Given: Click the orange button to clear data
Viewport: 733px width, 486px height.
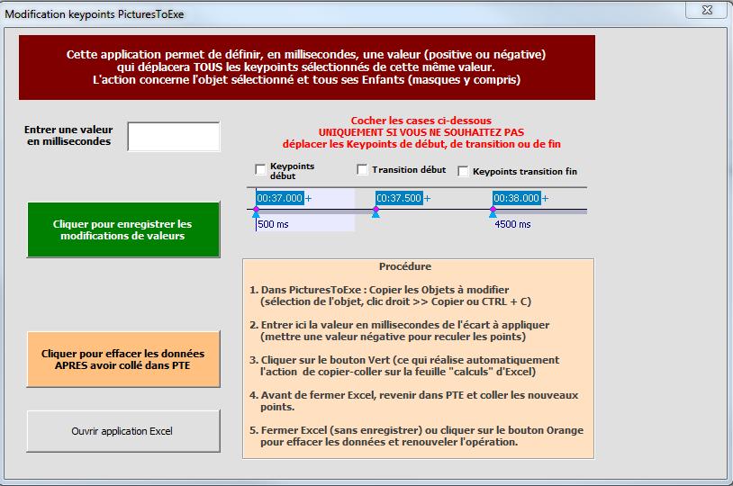Looking at the screenshot, I should click(x=123, y=359).
